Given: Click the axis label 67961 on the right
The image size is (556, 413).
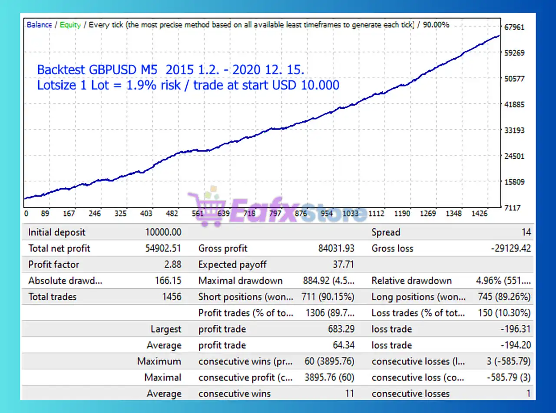Looking at the screenshot, I should point(514,27).
